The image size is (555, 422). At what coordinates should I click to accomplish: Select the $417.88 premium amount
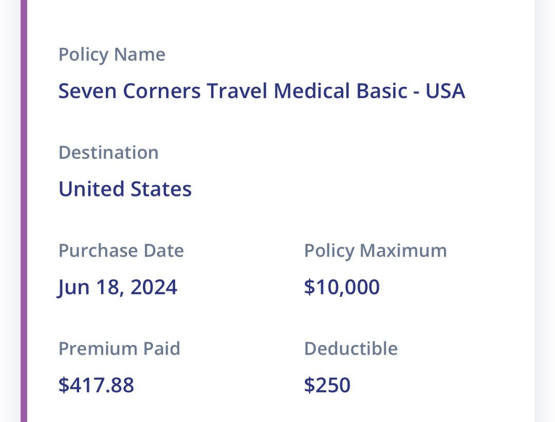[96, 385]
